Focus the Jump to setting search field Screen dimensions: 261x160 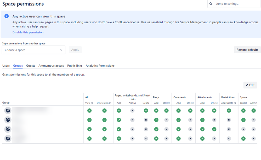[234, 4]
